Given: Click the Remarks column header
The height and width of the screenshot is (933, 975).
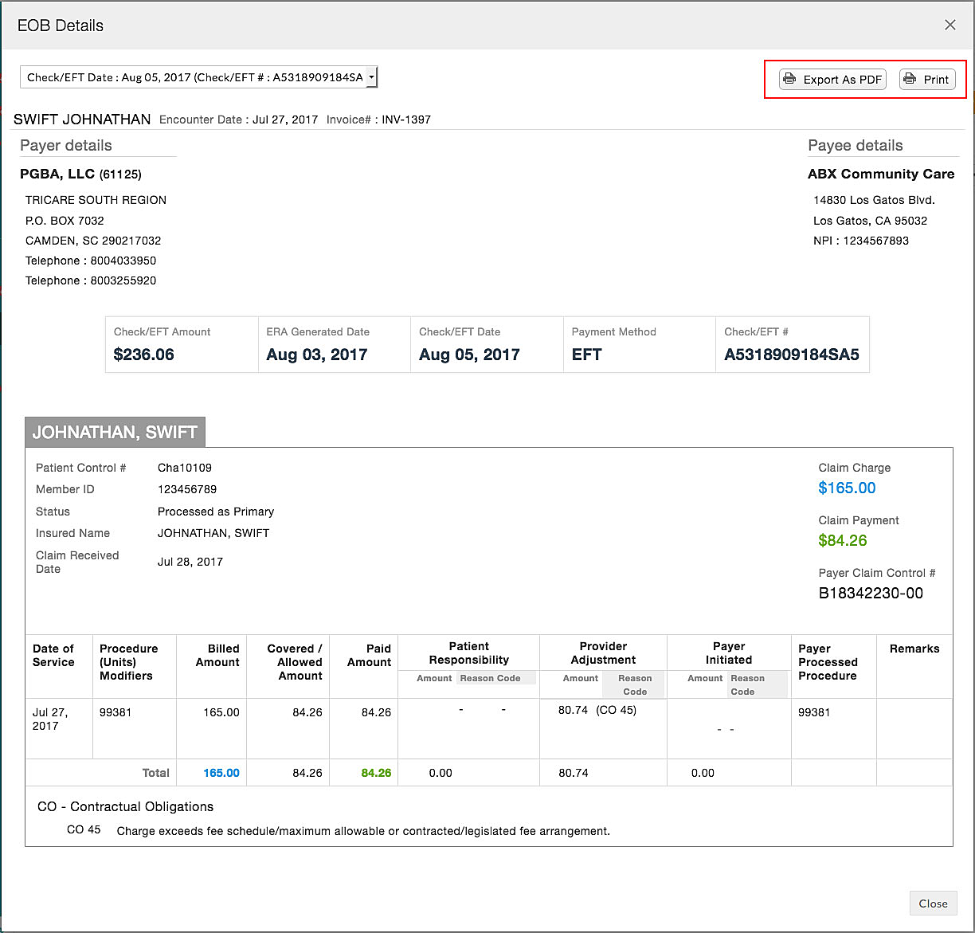Looking at the screenshot, I should point(914,649).
